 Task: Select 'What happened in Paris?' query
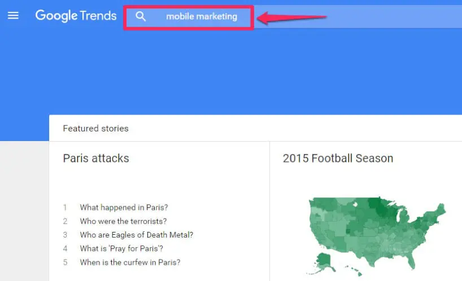(124, 208)
